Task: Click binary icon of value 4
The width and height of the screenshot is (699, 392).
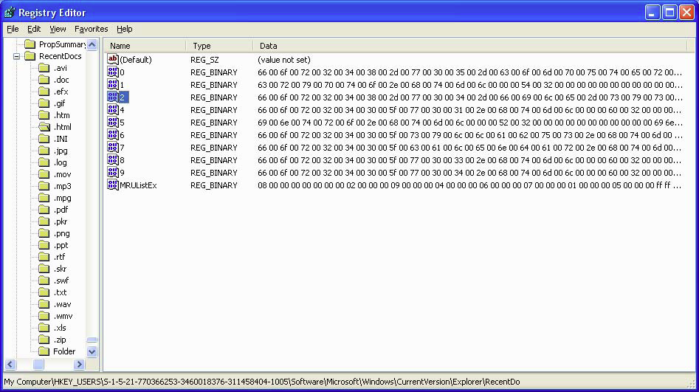Action: pos(113,109)
